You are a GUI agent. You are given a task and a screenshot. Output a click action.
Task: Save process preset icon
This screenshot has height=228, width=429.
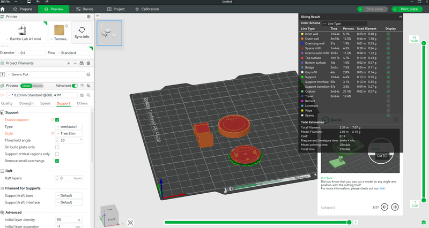82,95
